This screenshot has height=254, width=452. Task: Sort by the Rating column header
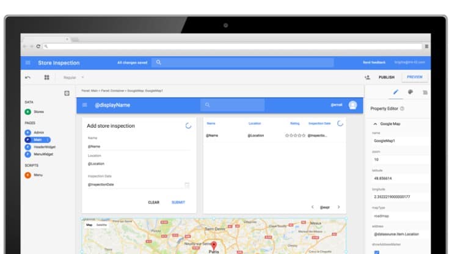(x=294, y=123)
